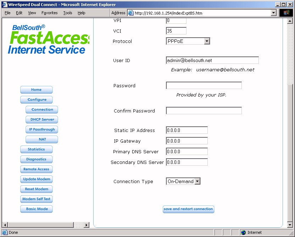The width and height of the screenshot is (295, 237).
Task: Open the View menu
Action: pyautogui.click(x=32, y=13)
